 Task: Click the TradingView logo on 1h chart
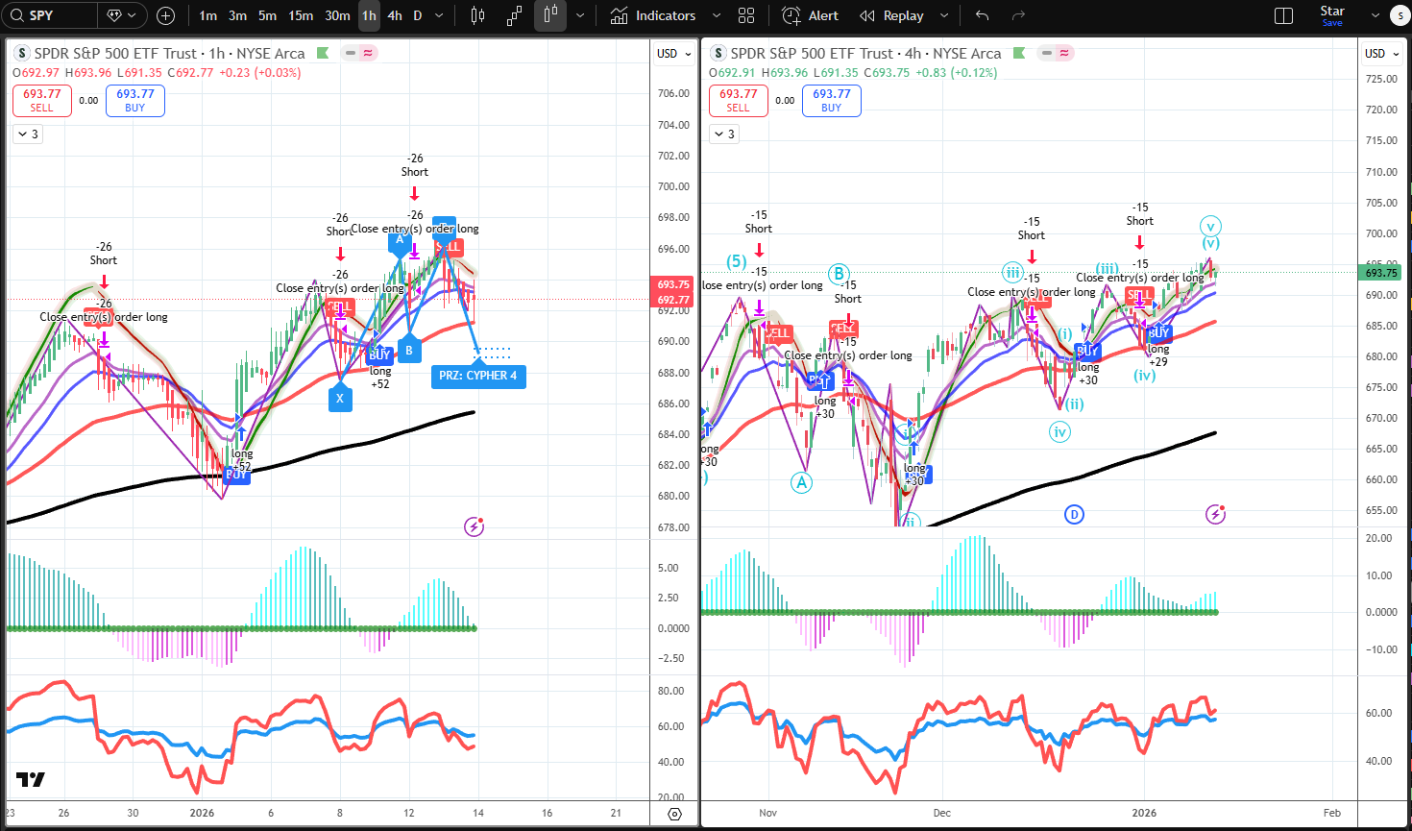coord(31,780)
